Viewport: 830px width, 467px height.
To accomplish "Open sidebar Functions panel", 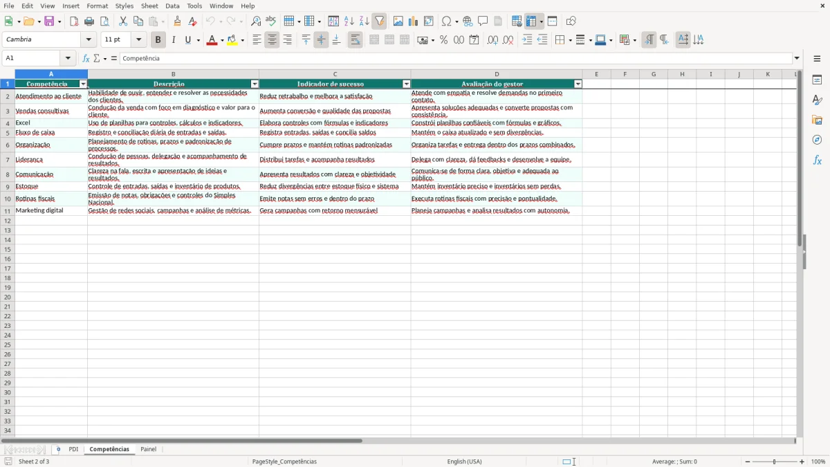I will pos(817,160).
